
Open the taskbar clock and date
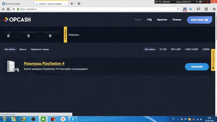coord(210,119)
